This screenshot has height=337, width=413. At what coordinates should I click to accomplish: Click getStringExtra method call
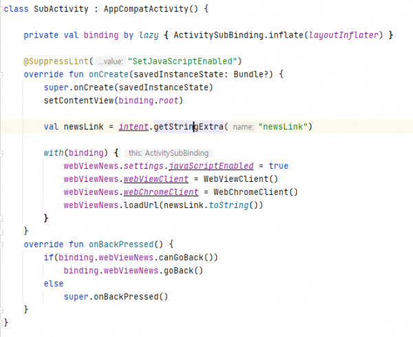click(189, 126)
